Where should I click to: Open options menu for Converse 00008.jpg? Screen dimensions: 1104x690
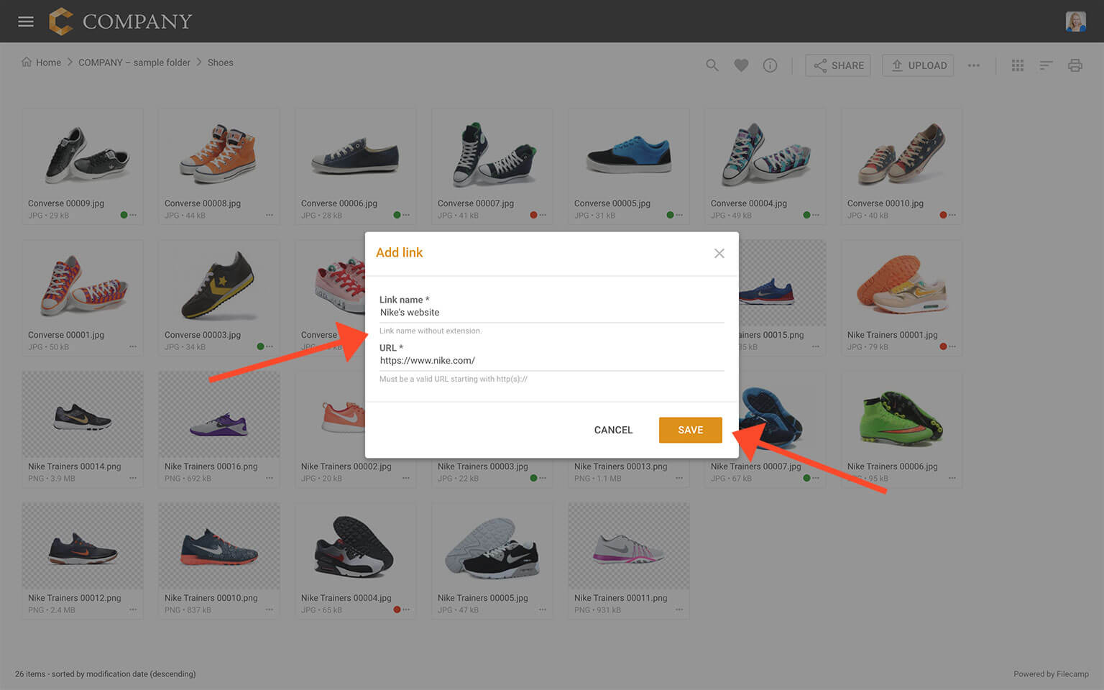click(x=270, y=215)
